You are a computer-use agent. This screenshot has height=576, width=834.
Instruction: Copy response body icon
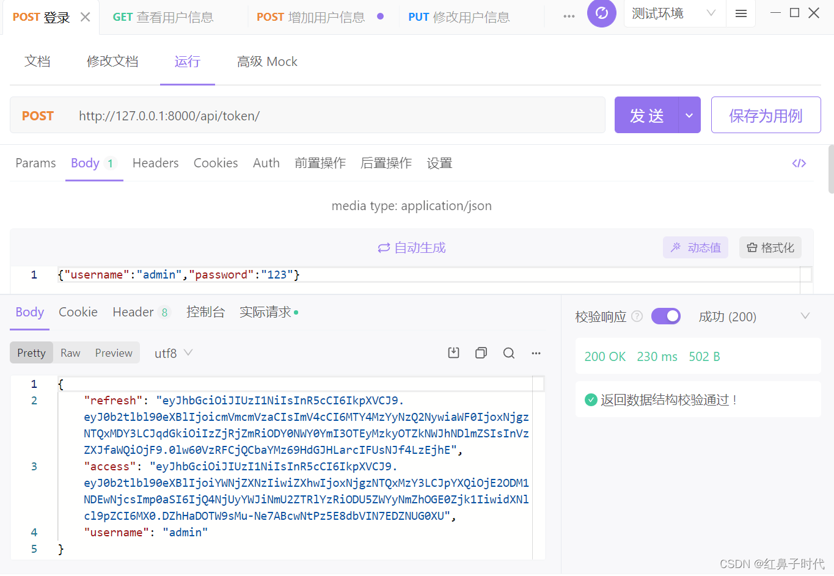[481, 352]
